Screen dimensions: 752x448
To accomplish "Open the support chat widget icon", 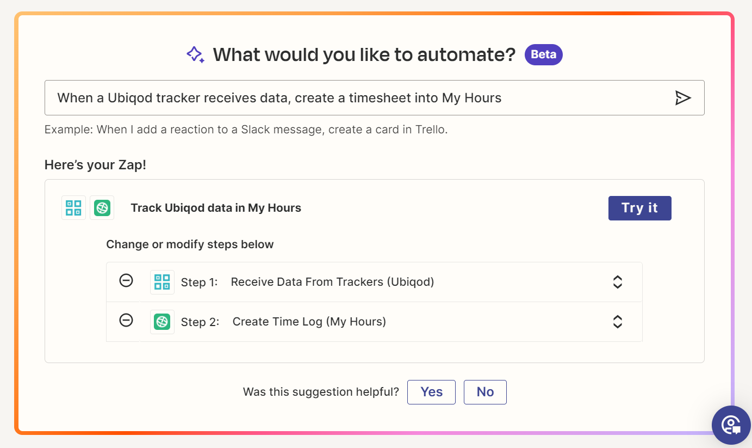I will click(x=731, y=425).
